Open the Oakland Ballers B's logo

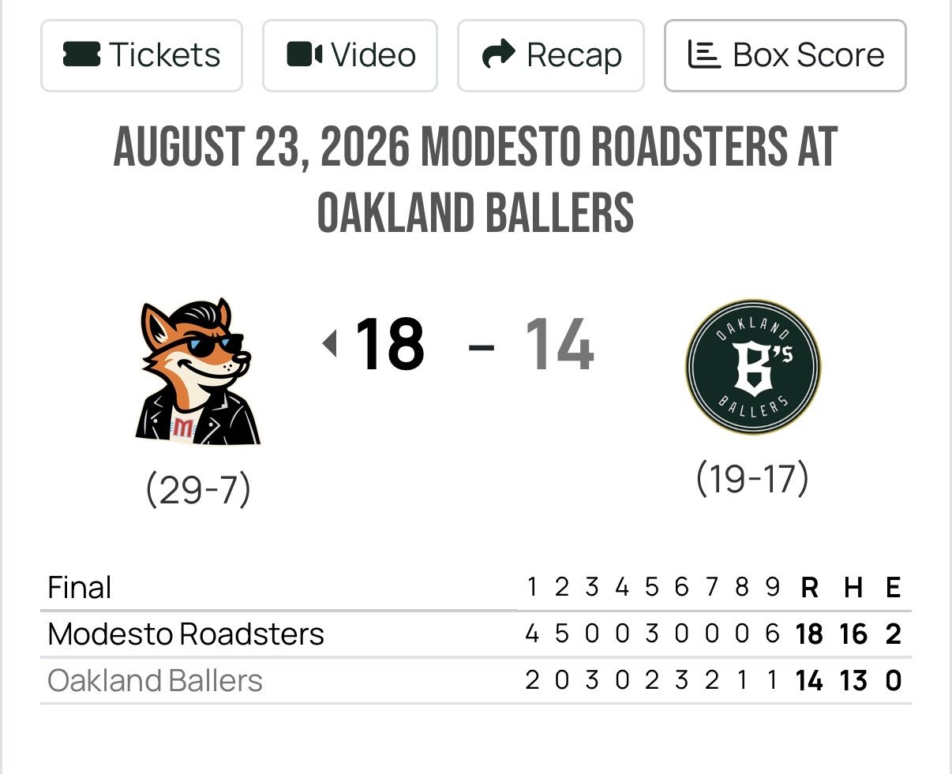[x=753, y=367]
